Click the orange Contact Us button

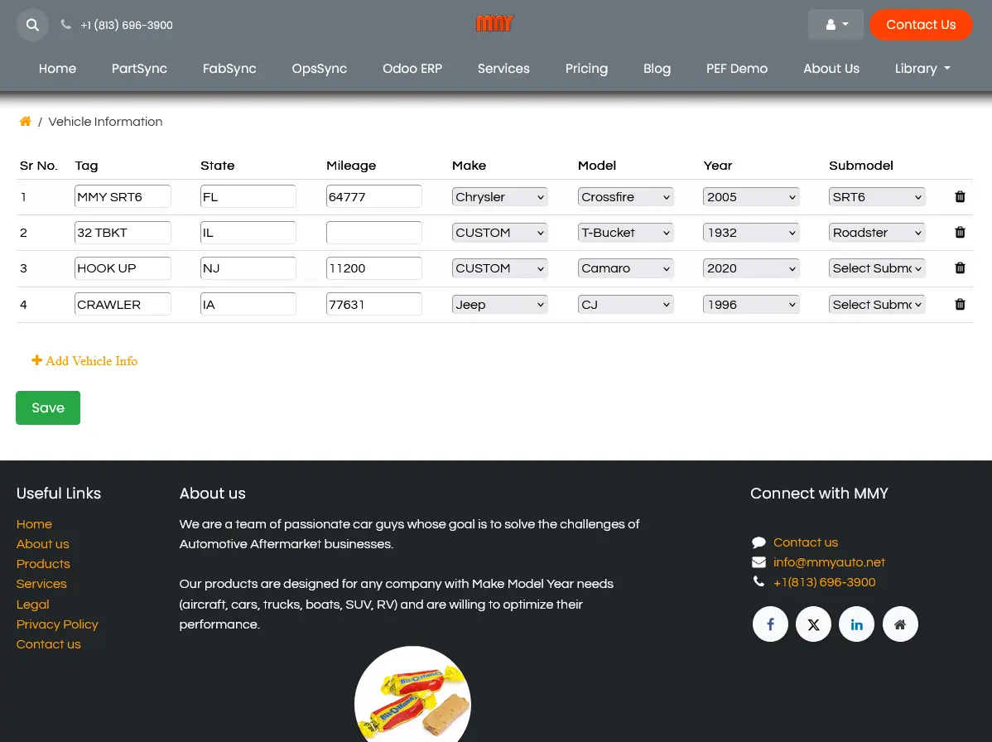click(x=920, y=25)
